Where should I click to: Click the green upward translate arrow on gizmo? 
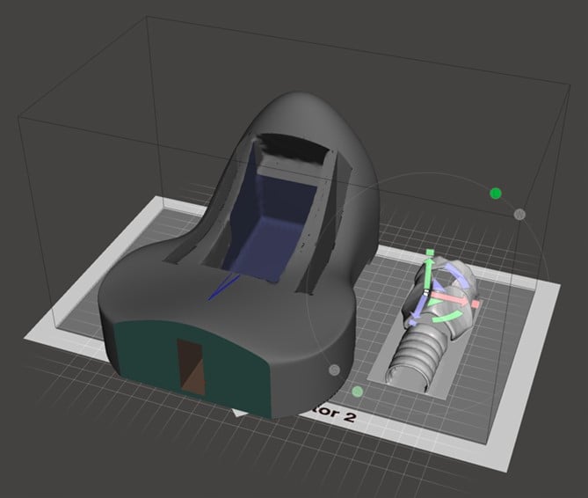(x=428, y=272)
